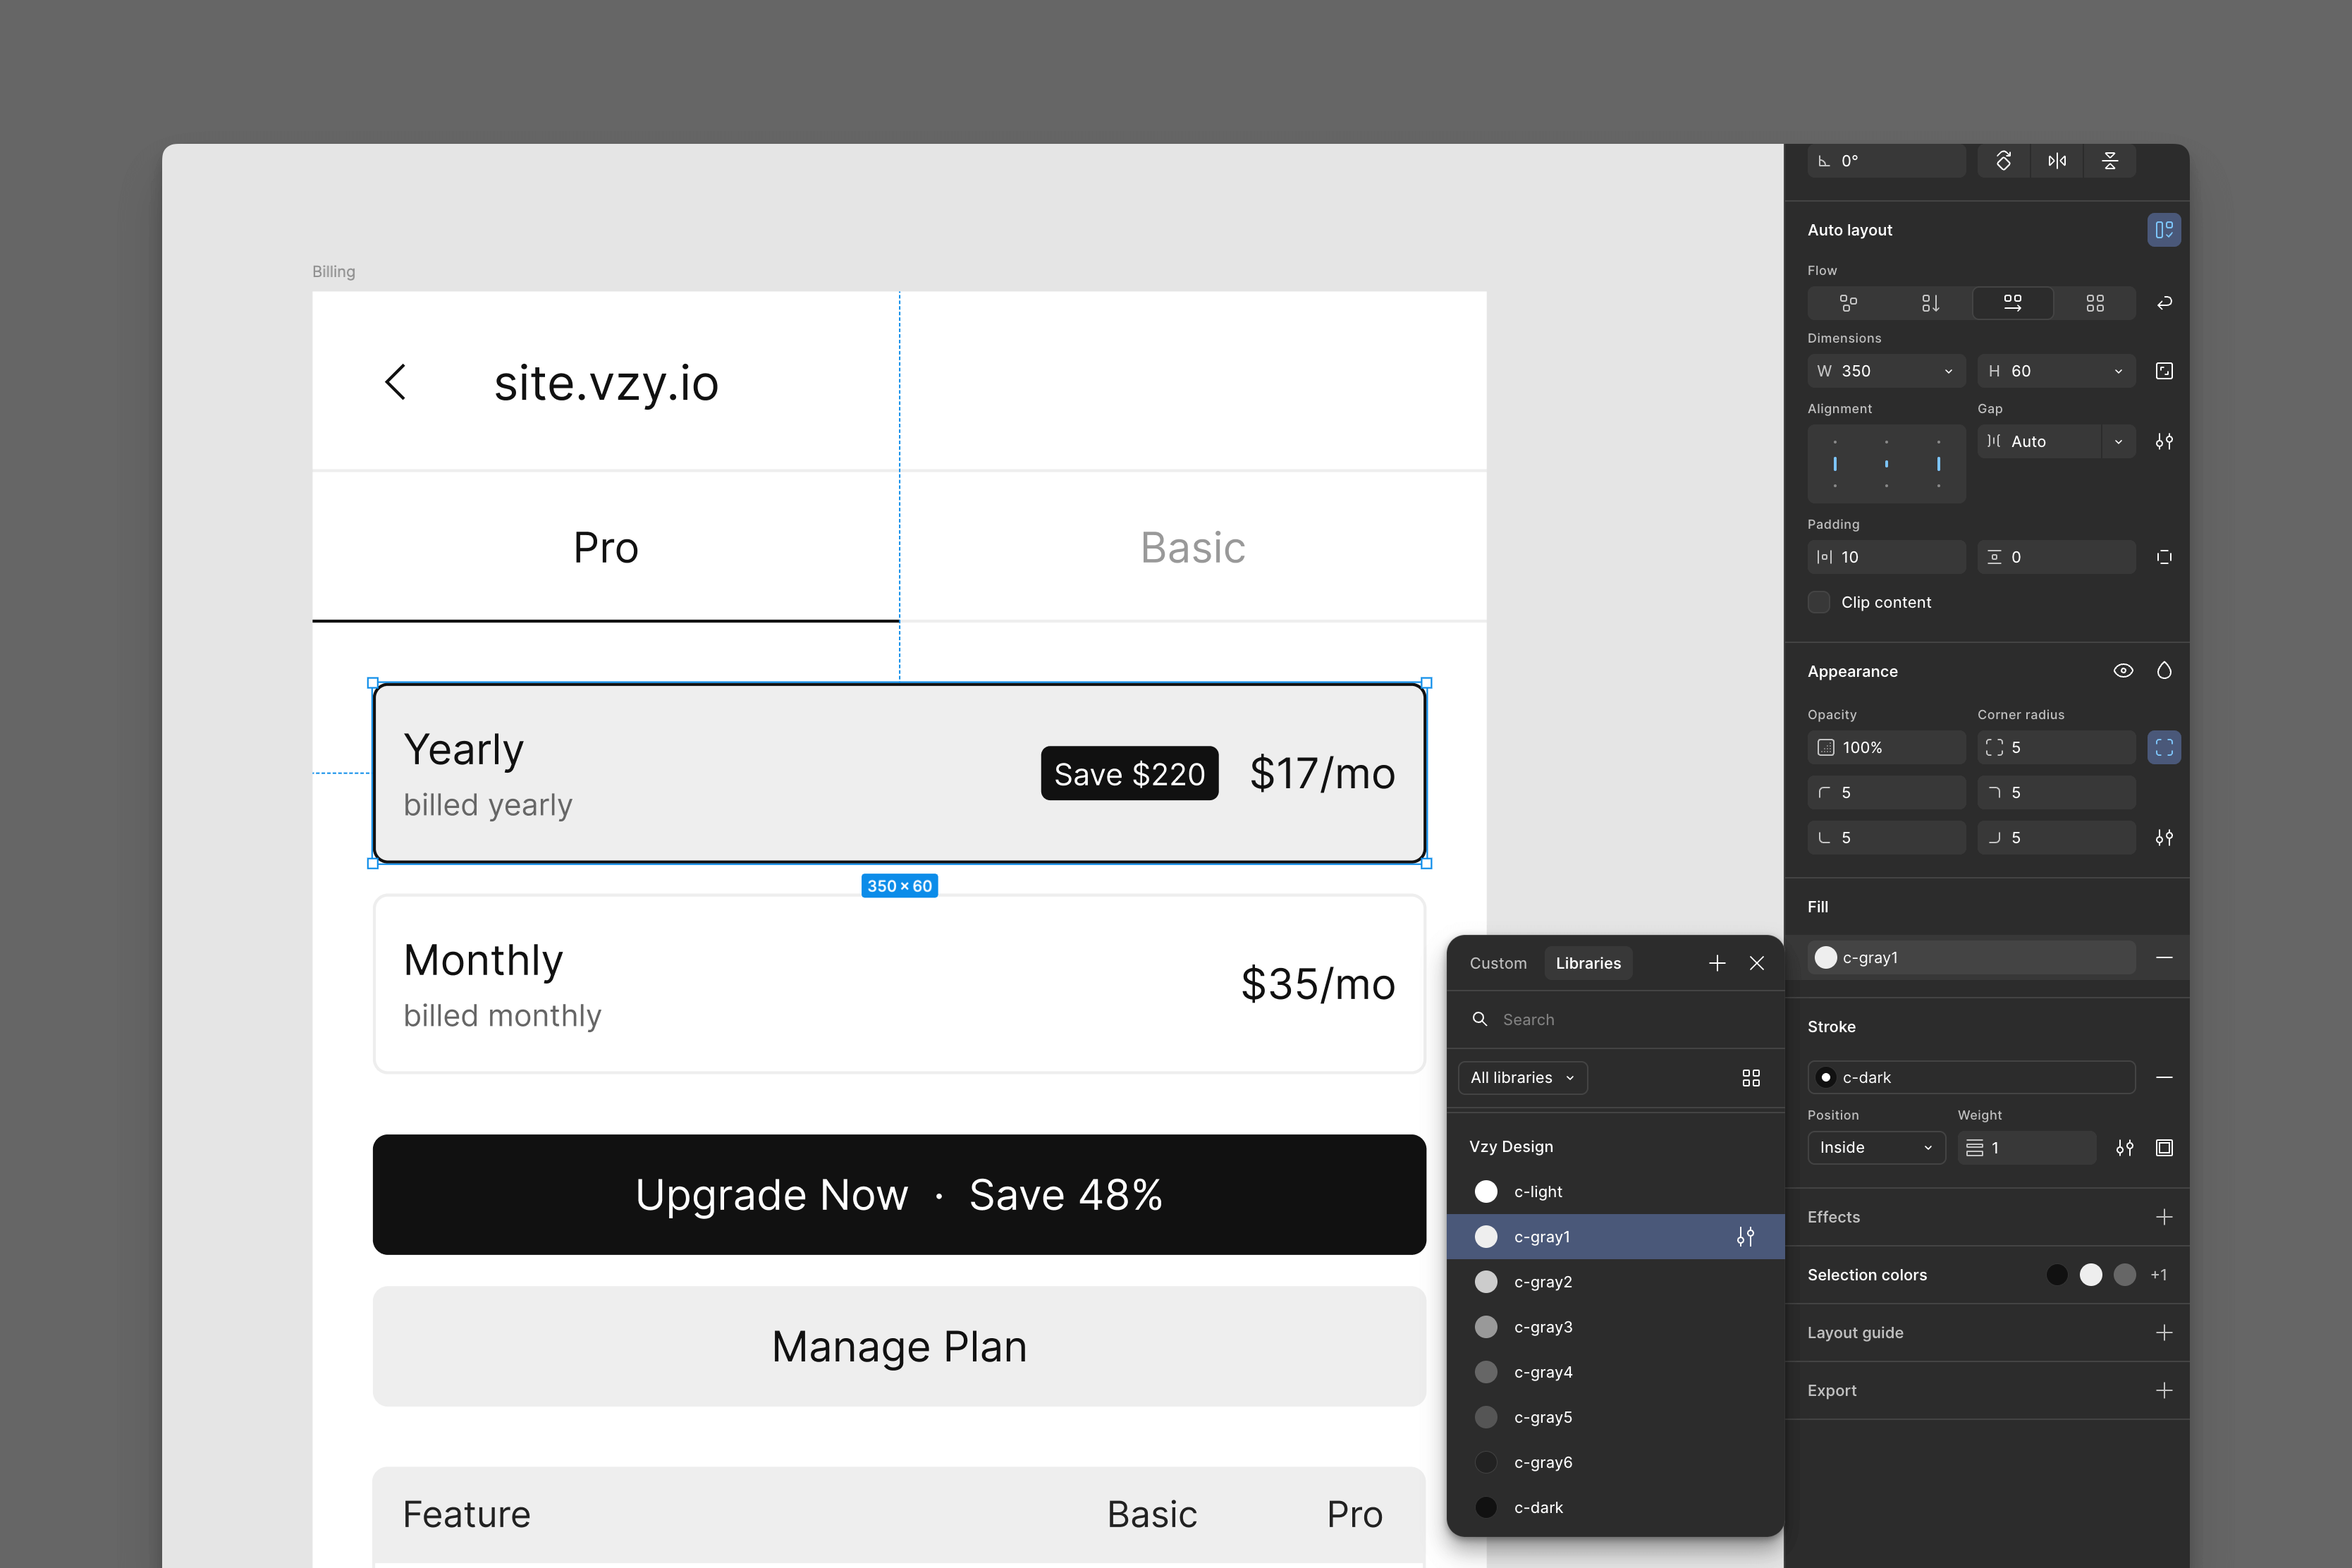
Task: Toggle the Auto layout button
Action: [2164, 230]
